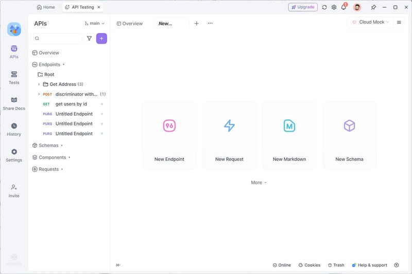This screenshot has width=412, height=274.
Task: Expand the More options dropdown
Action: [x=259, y=182]
